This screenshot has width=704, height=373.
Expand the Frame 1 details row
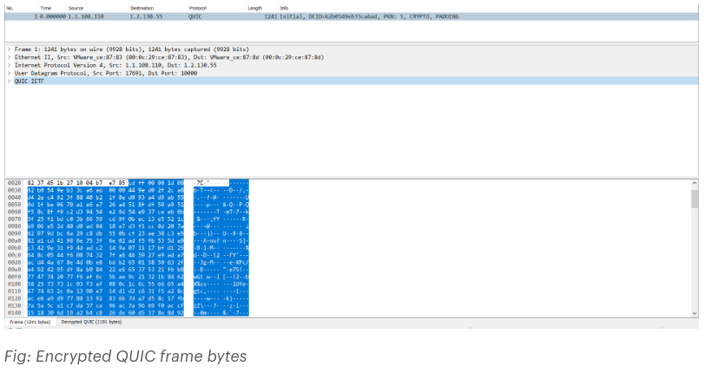tap(9, 49)
